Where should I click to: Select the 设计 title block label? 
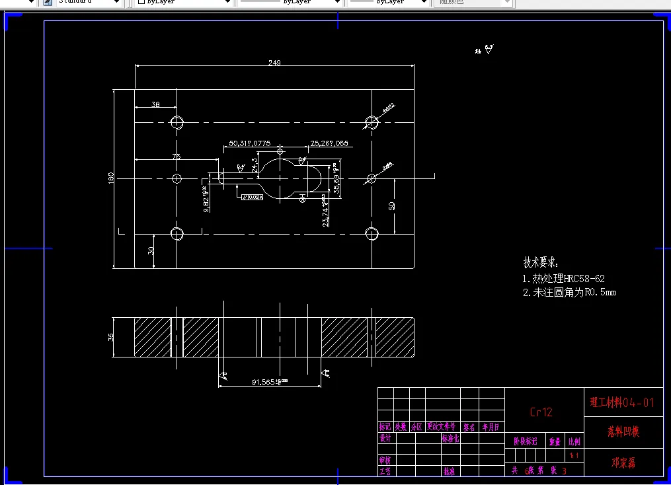pos(385,438)
